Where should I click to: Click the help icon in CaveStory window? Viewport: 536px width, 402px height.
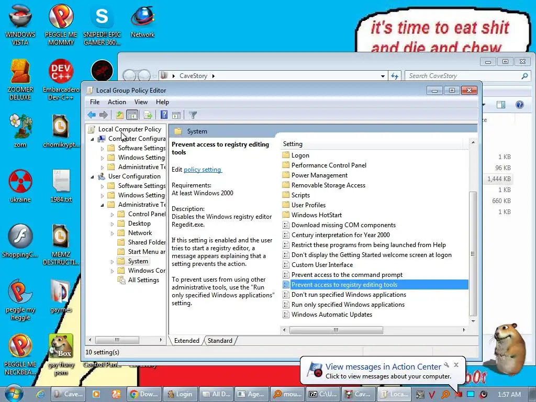pos(520,105)
